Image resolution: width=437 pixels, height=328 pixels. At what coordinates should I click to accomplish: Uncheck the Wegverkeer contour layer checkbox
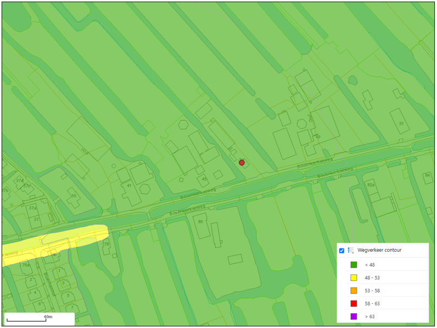tap(342, 251)
